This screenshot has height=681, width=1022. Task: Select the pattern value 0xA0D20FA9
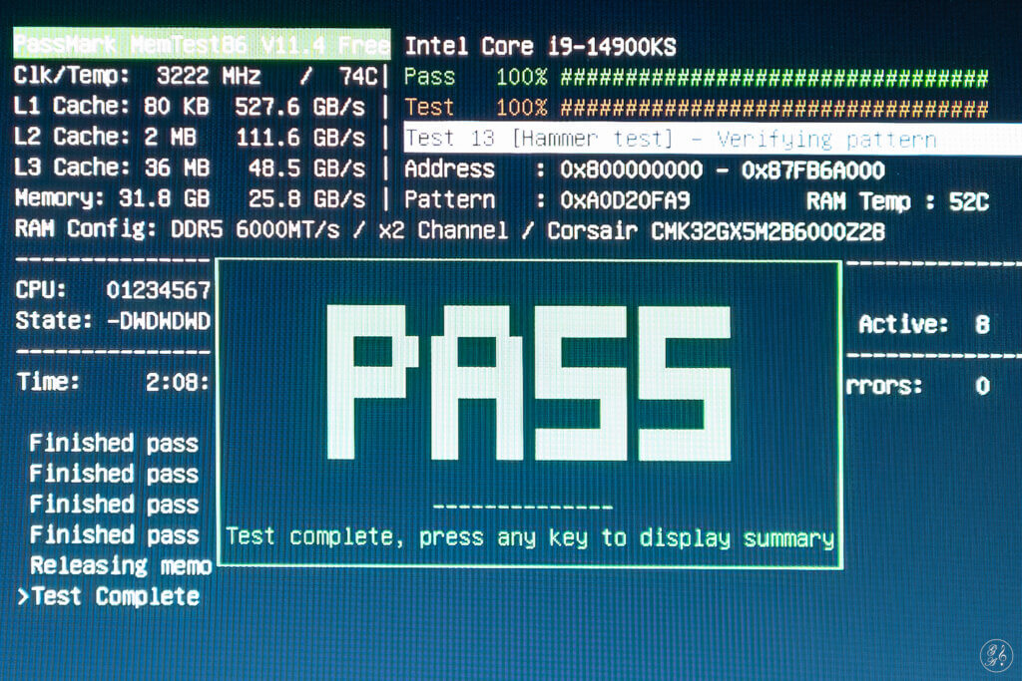tap(625, 199)
